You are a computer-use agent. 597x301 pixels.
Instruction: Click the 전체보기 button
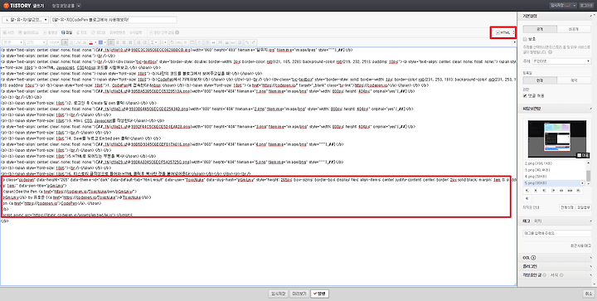pyautogui.click(x=566, y=207)
